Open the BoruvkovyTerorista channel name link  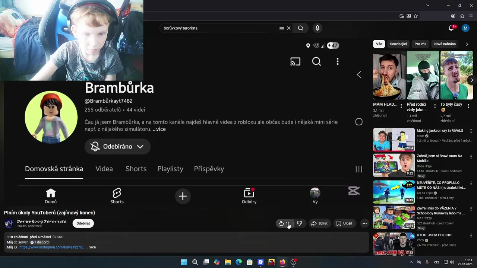coord(42,221)
